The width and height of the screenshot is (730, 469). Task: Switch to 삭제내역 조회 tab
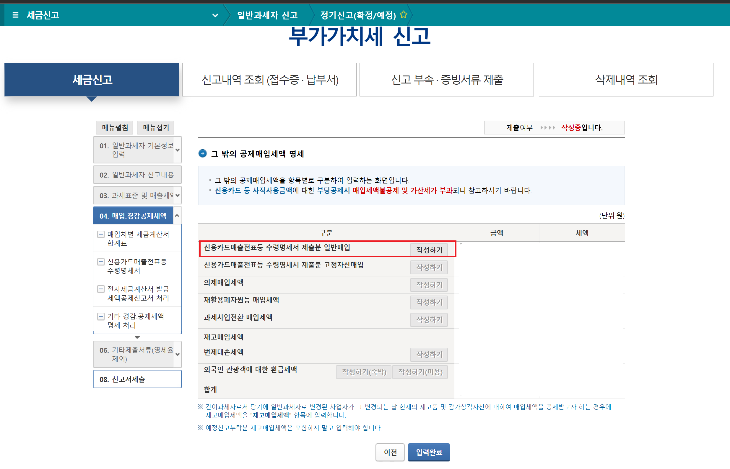tap(626, 79)
